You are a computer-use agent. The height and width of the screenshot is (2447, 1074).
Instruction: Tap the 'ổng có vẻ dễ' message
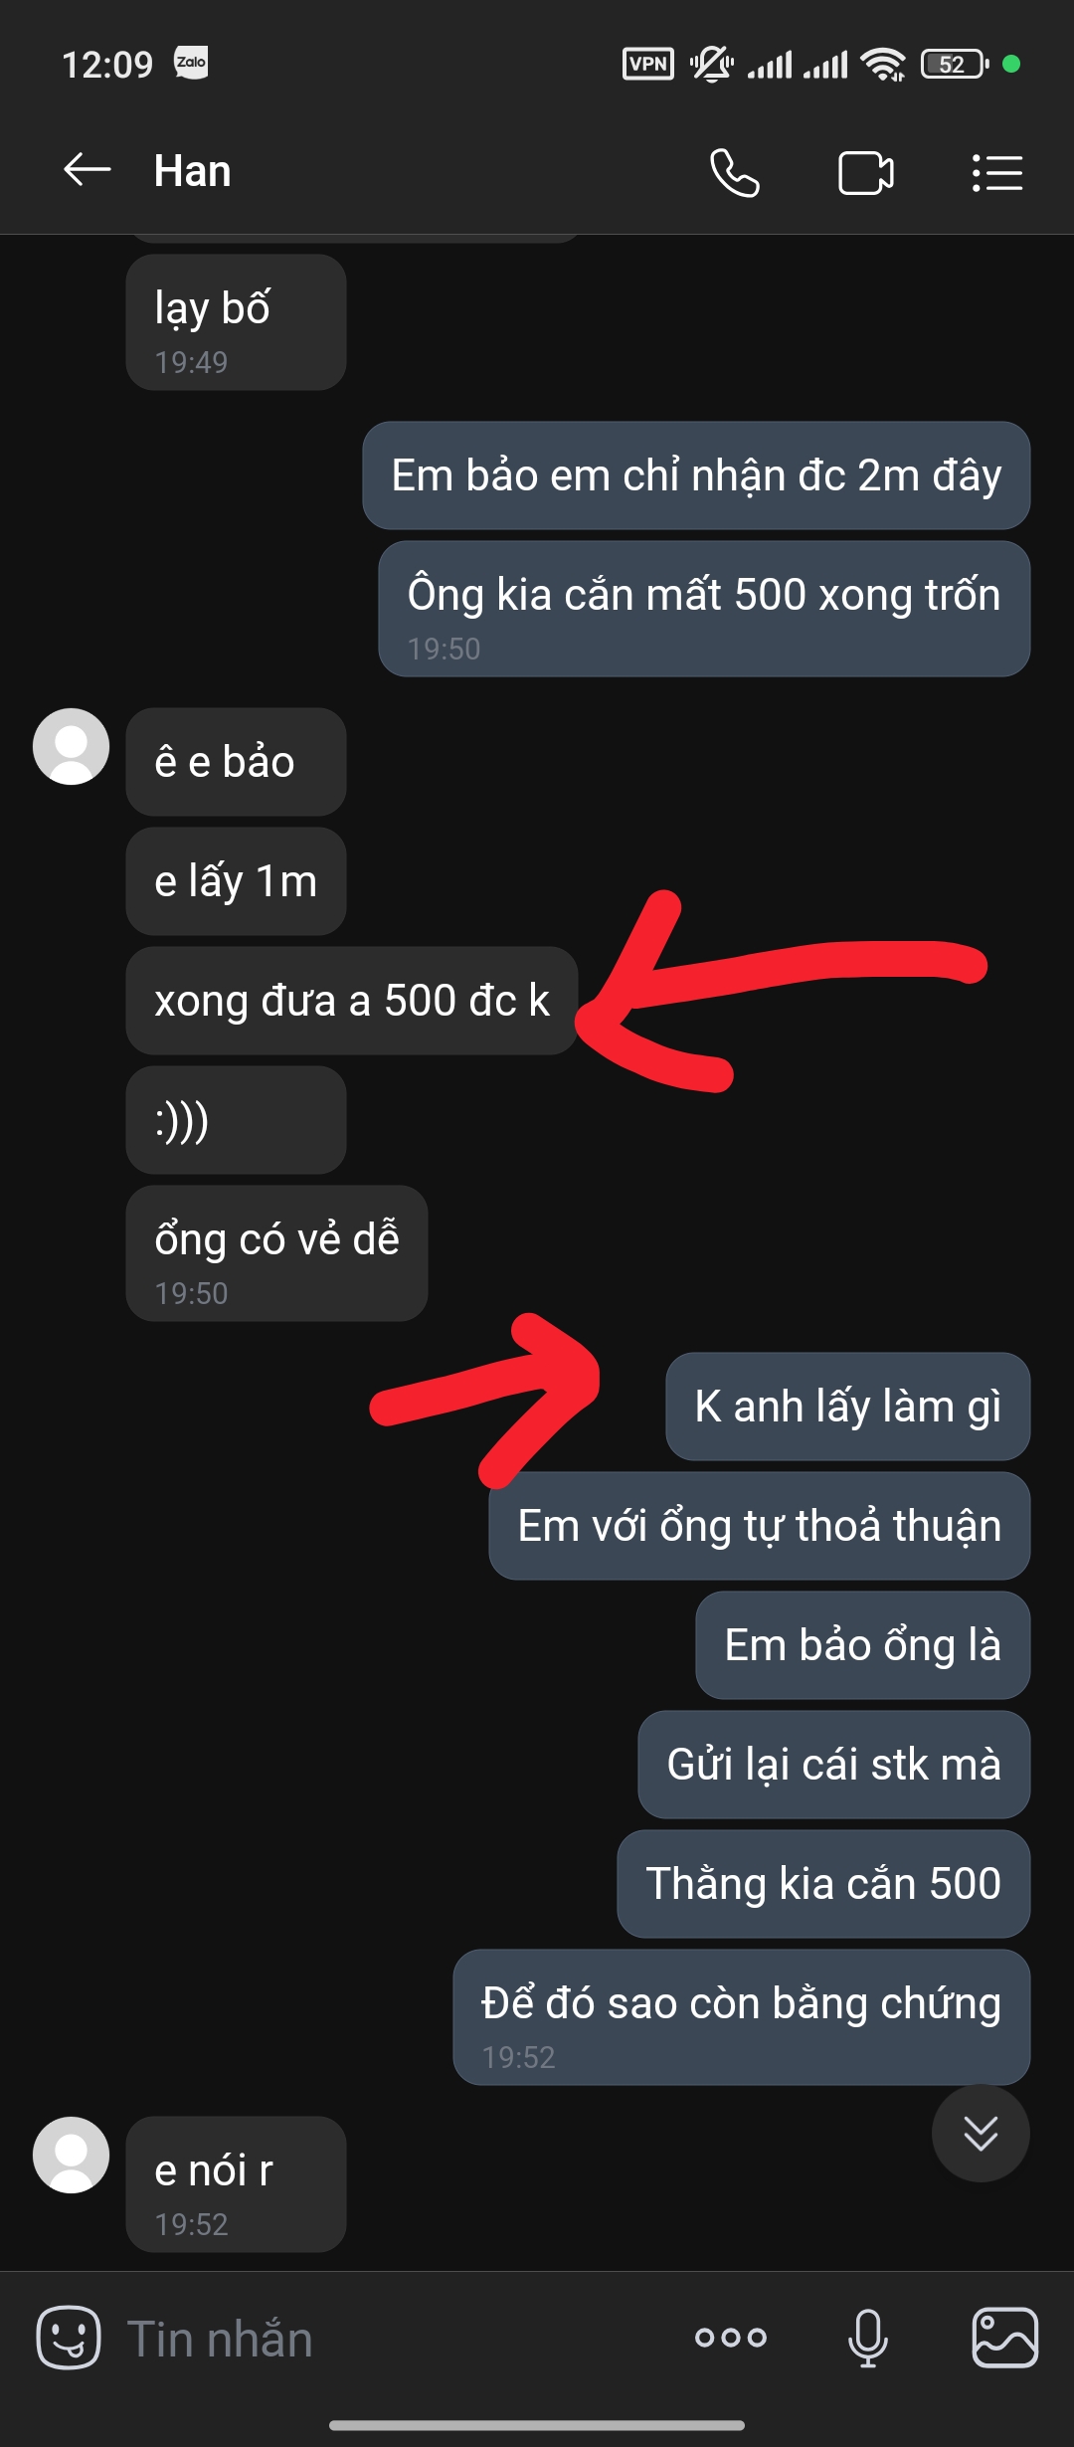pos(276,1253)
